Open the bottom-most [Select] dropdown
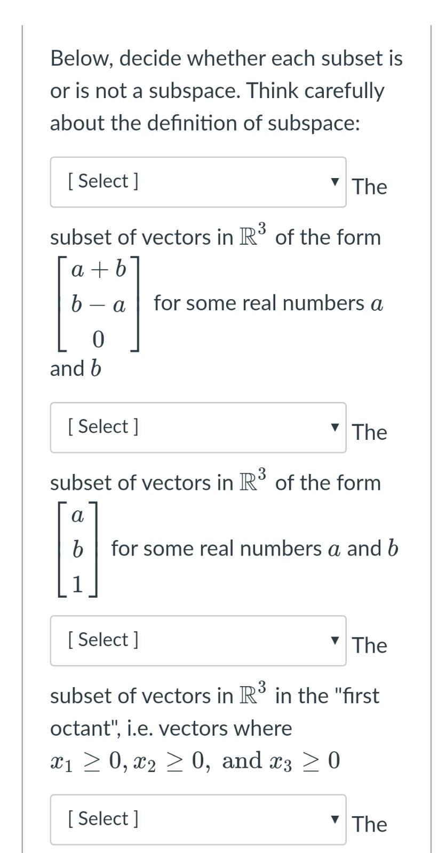Image resolution: width=438 pixels, height=853 pixels. [197, 818]
